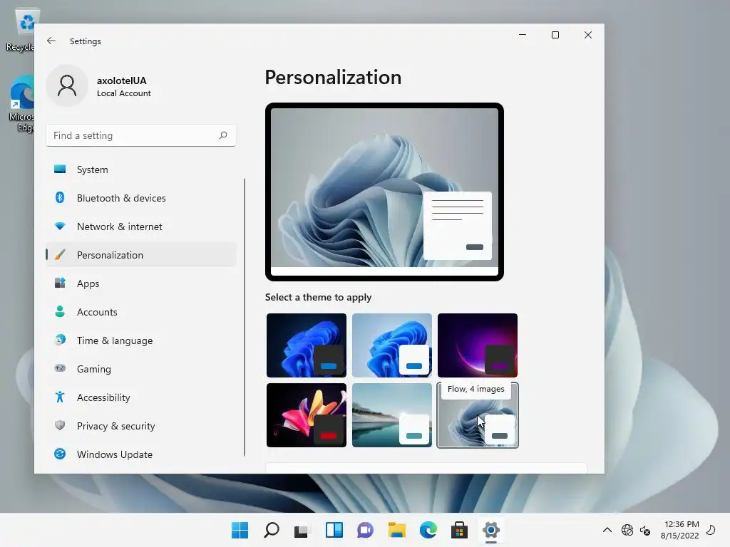
Task: Apply the light blue bloom theme
Action: coord(392,345)
